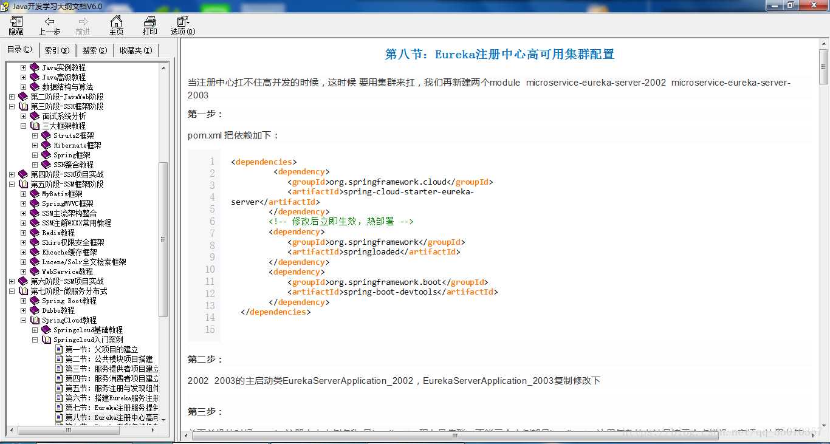The height and width of the screenshot is (444, 830).
Task: Click the book icon beside Struts2框架
Action: (46, 135)
